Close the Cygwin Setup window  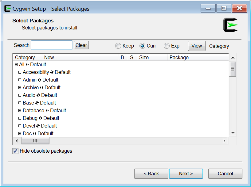tap(239, 8)
